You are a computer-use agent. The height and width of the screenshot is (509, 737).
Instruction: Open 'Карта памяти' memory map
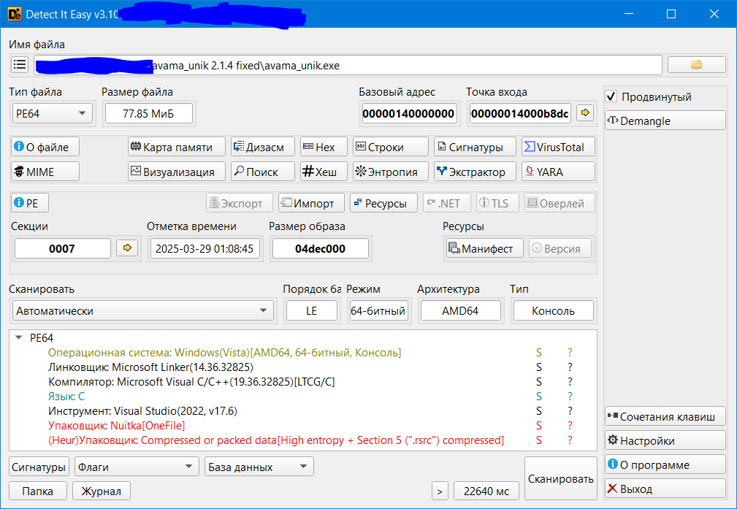[177, 147]
